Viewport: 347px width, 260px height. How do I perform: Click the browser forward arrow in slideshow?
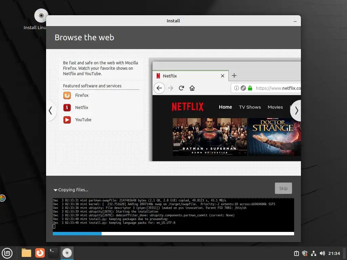click(170, 88)
